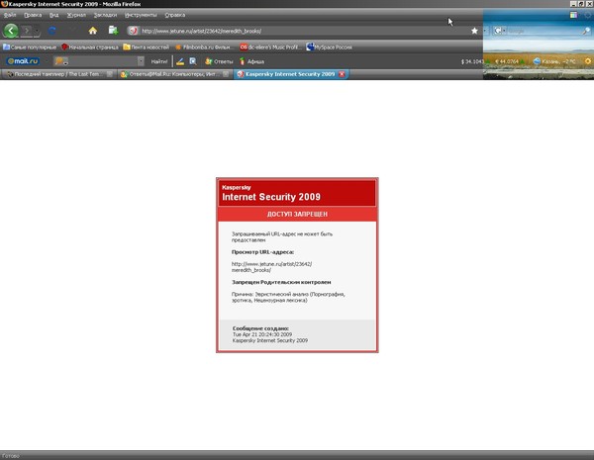Open the search engine selector dropdown
This screenshot has height=460, width=594.
pyautogui.click(x=500, y=31)
